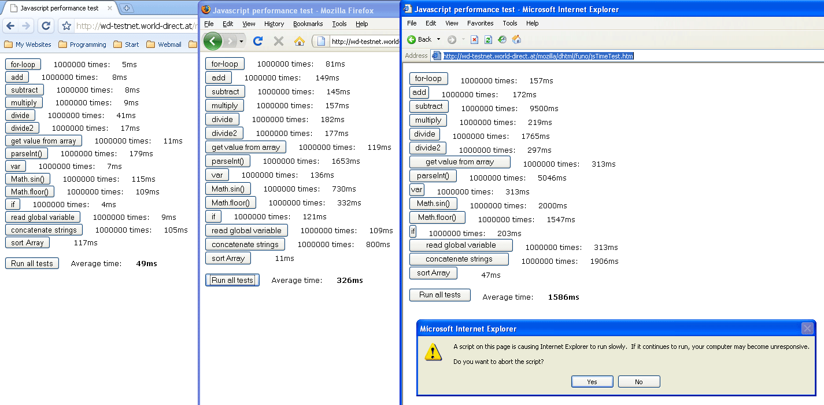The image size is (824, 405).
Task: Click Firefox's blue reload icon
Action: [x=258, y=41]
